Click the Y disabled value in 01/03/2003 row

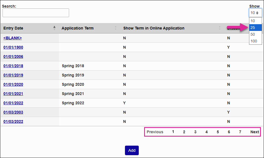[x=228, y=112]
